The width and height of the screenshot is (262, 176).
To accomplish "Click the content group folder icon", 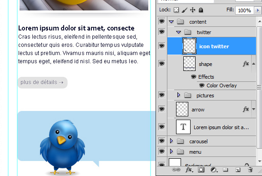I will (180, 21).
